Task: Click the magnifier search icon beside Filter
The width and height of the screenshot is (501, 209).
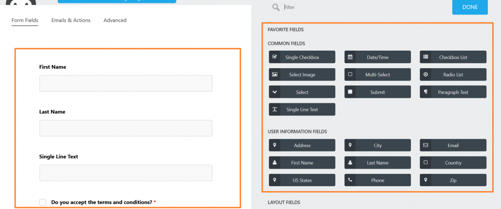Action: click(x=276, y=7)
